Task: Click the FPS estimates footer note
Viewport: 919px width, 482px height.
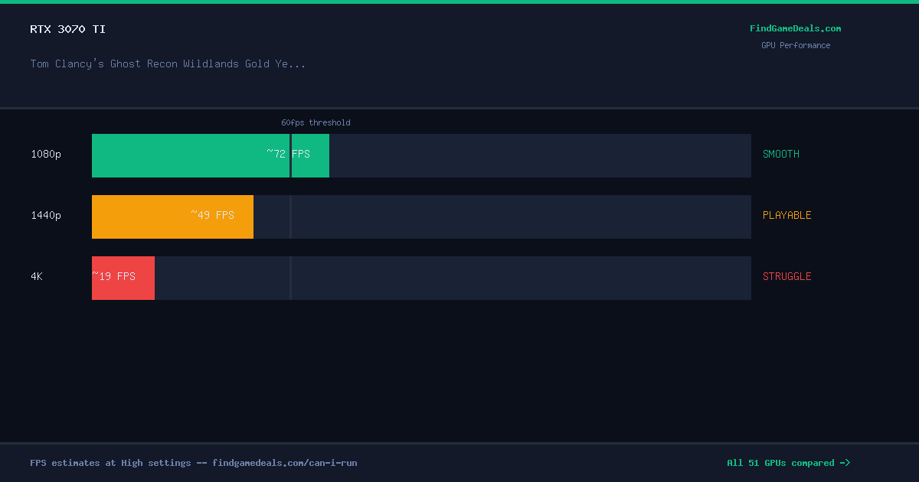Action: 194,463
